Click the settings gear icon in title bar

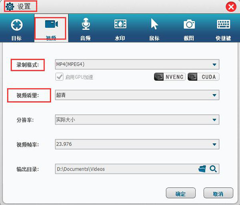pyautogui.click(x=10, y=6)
